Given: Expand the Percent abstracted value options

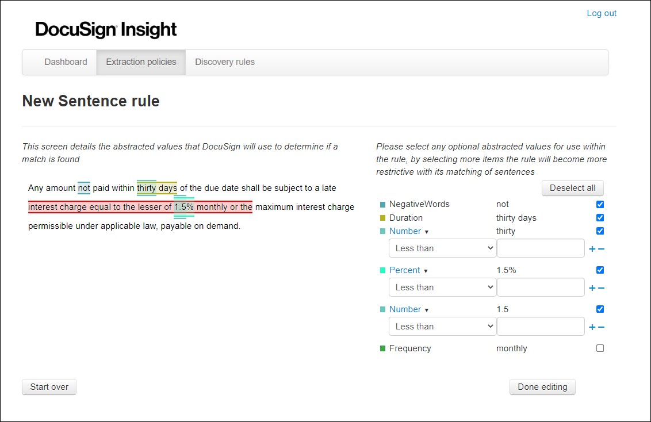Looking at the screenshot, I should point(426,270).
